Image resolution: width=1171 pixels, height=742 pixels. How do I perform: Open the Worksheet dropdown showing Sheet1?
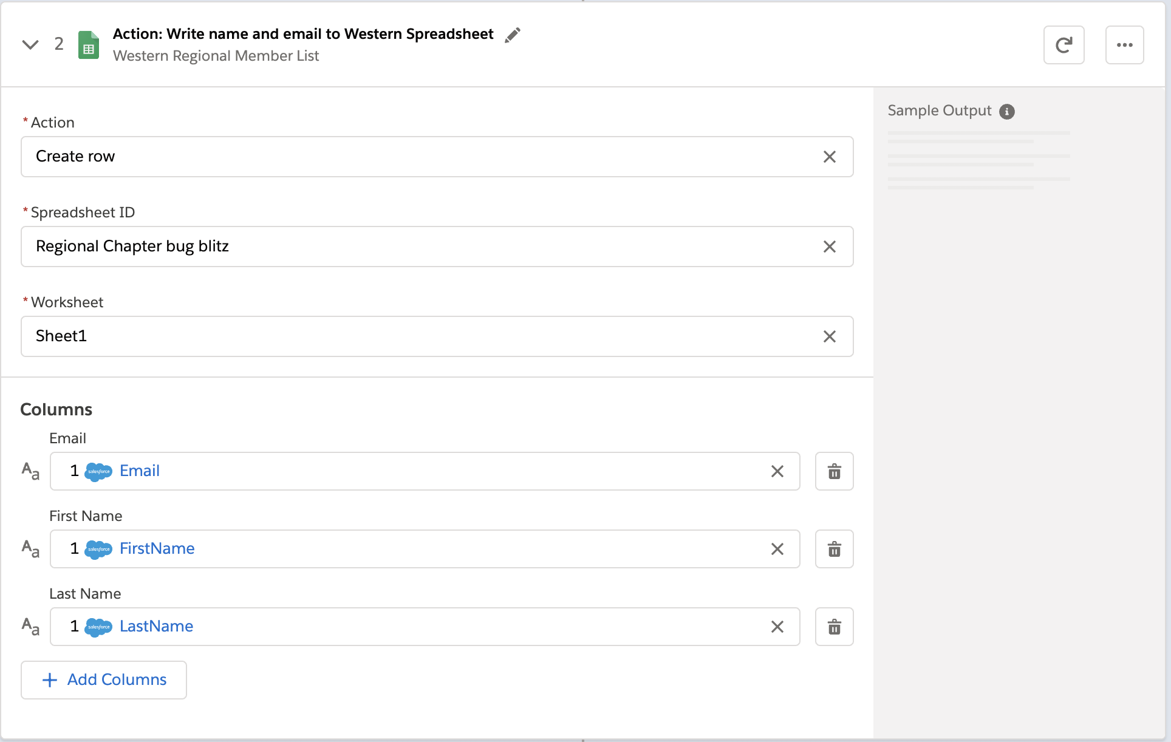pyautogui.click(x=425, y=336)
